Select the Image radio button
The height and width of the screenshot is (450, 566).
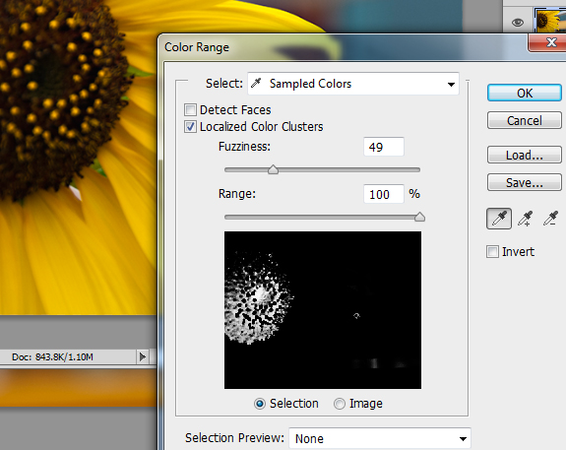tap(340, 404)
